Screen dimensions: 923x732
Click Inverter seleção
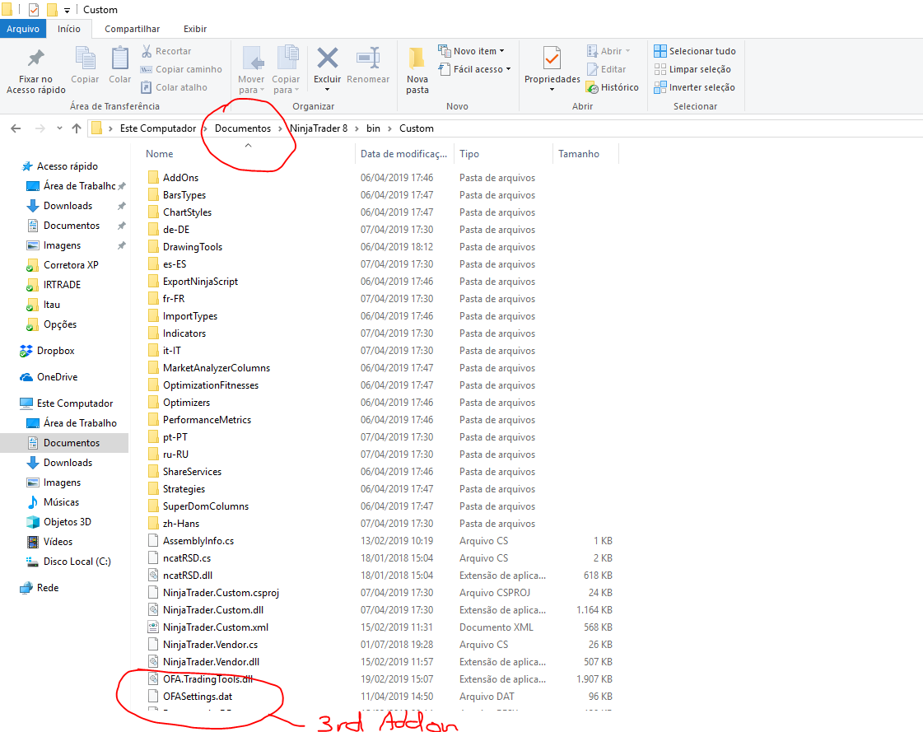(695, 87)
